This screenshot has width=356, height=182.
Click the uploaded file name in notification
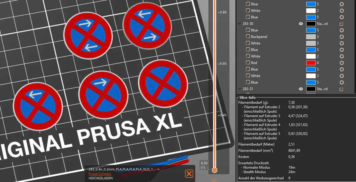click(x=122, y=169)
